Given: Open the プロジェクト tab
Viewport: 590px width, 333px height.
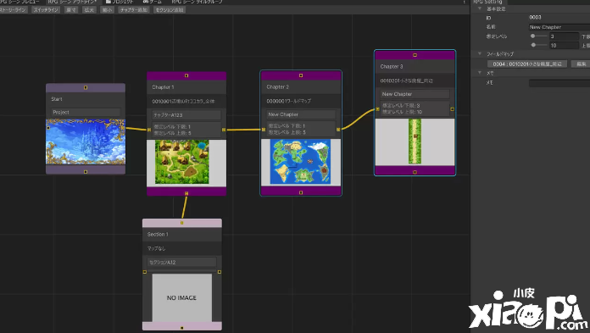Looking at the screenshot, I should click(120, 2).
